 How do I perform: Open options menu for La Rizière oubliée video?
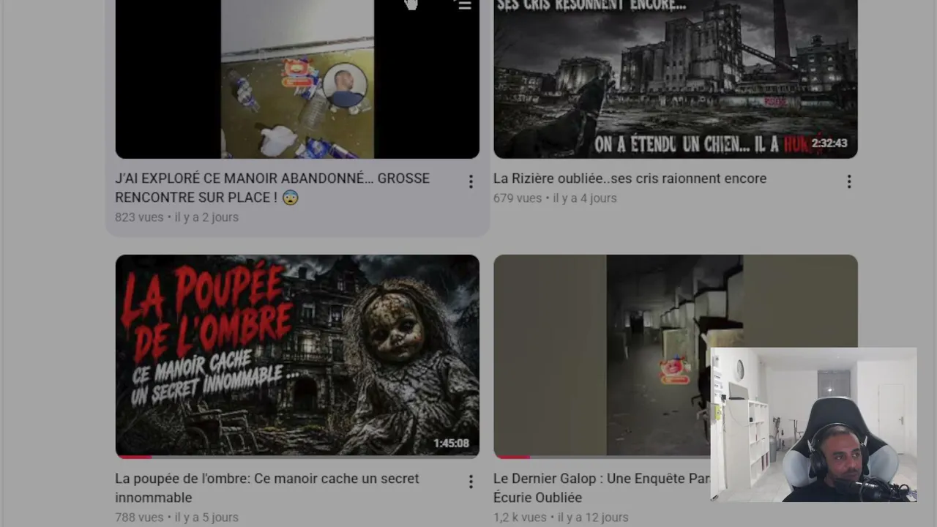[849, 182]
